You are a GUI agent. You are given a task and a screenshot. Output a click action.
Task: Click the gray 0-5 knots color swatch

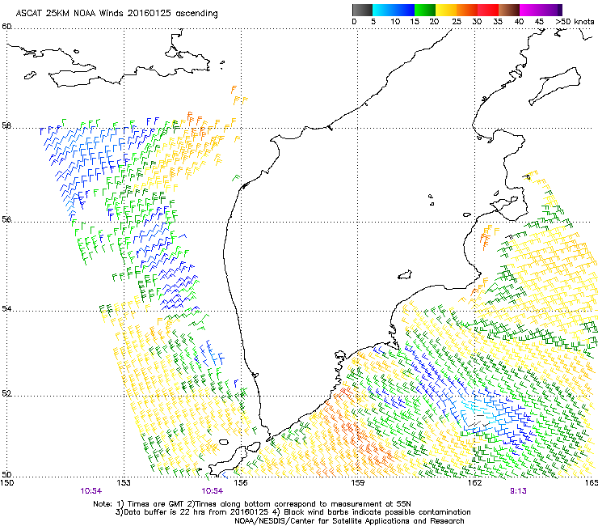[362, 10]
